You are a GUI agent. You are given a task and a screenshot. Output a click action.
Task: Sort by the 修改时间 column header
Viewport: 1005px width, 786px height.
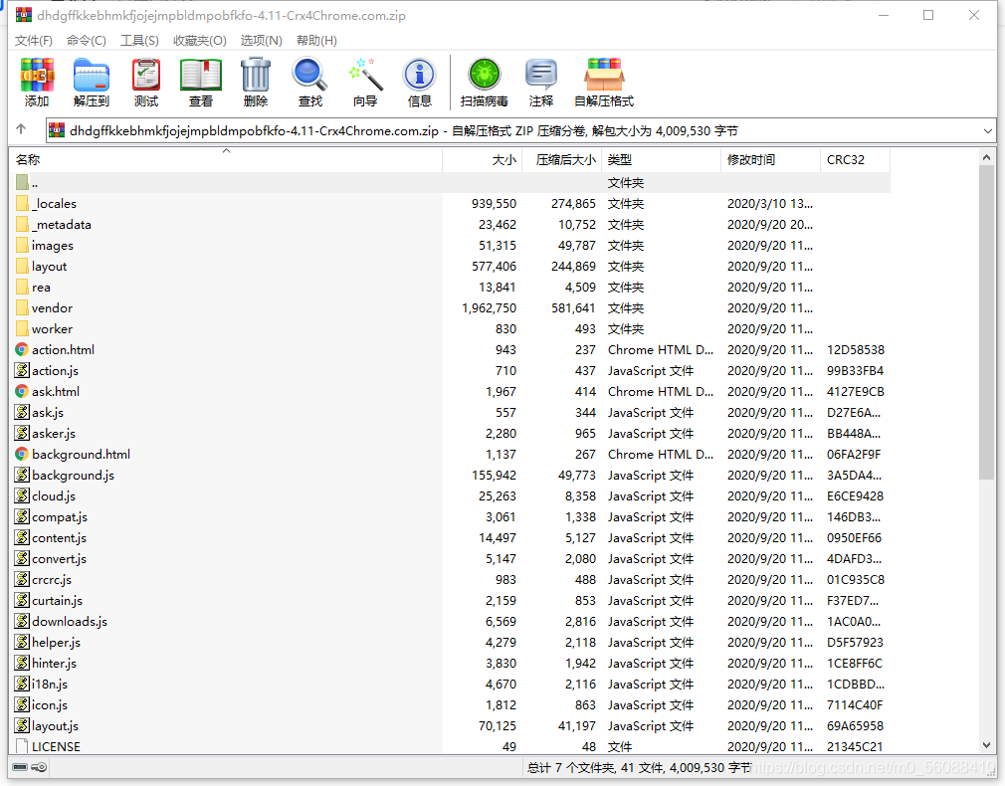point(770,159)
